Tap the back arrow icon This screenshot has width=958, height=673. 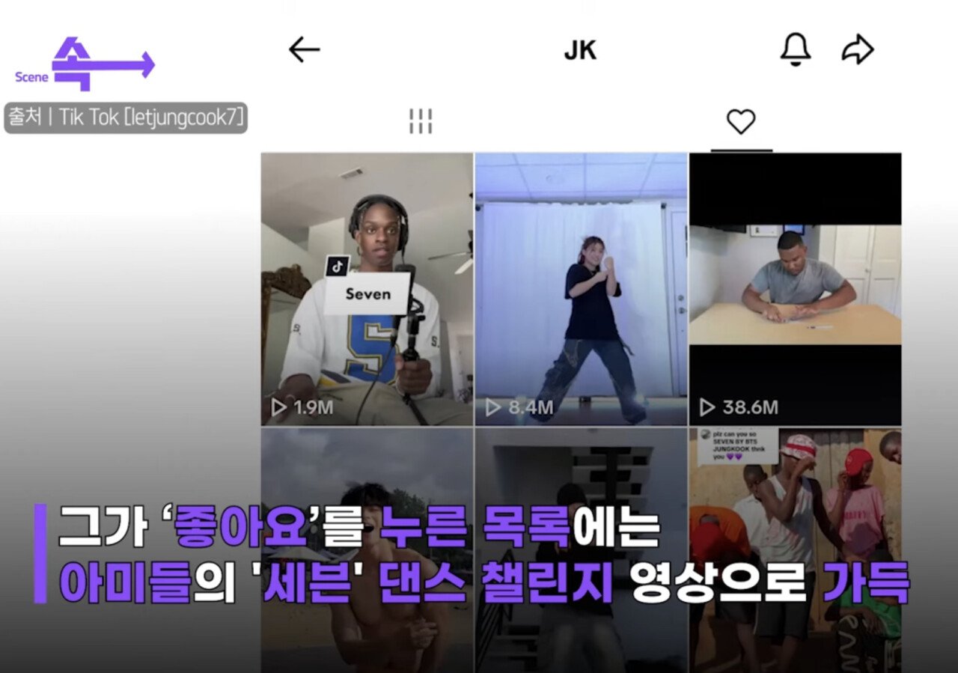tap(304, 50)
